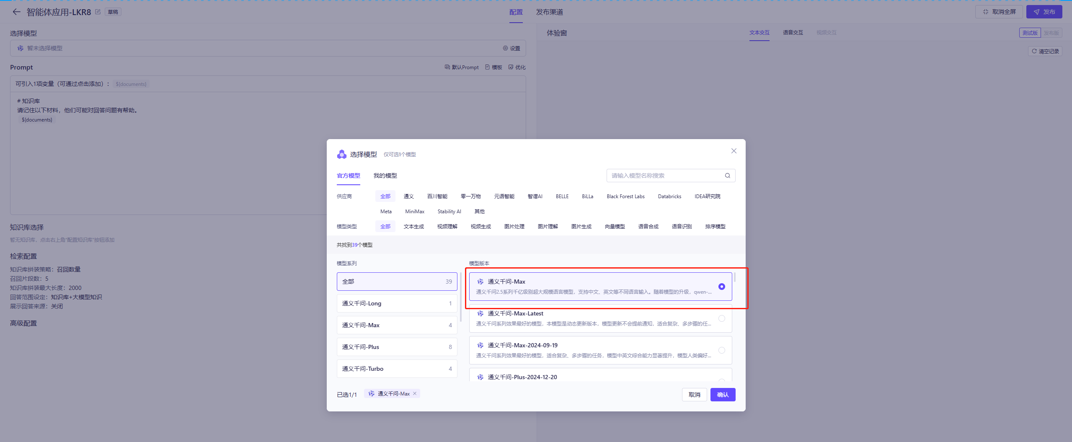Click the 通义千问-Plus-2024-12-20 model card
Screen dimensions: 1072x442
[601, 375]
